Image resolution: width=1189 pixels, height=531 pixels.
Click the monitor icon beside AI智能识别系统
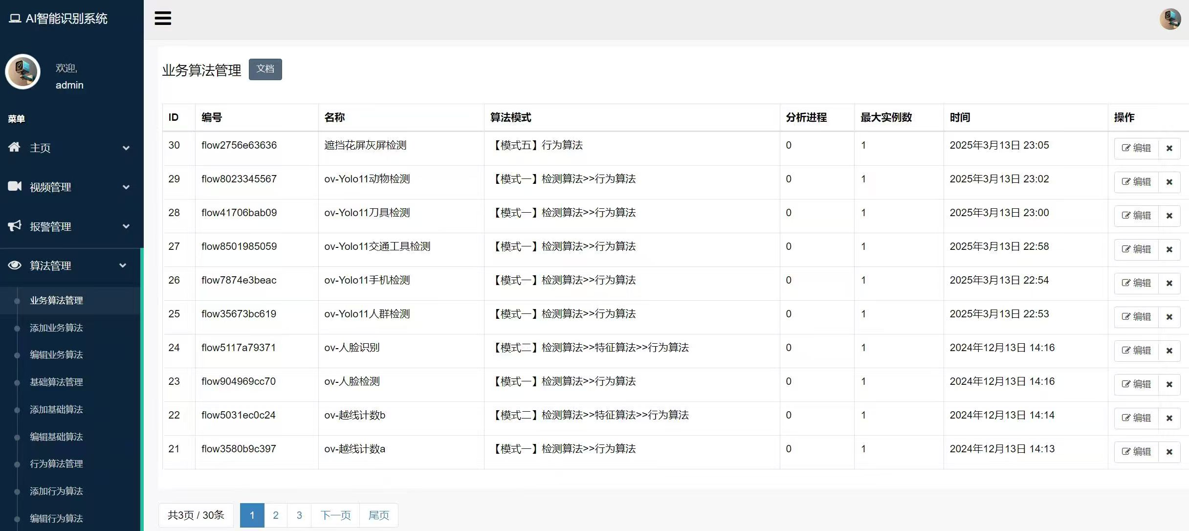pyautogui.click(x=14, y=18)
